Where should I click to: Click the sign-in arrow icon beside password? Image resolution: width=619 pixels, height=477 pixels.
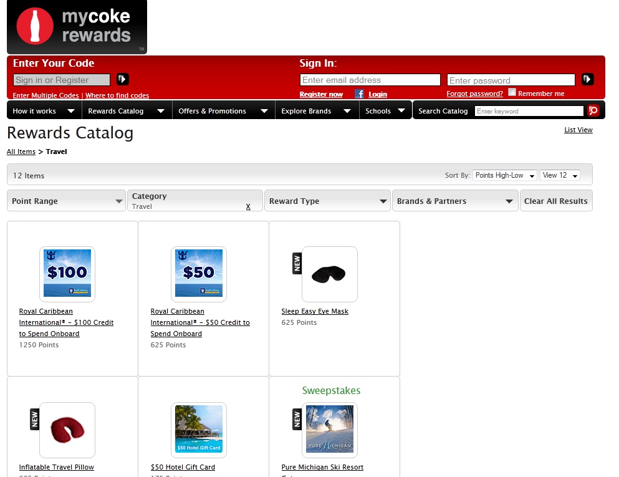pyautogui.click(x=587, y=79)
